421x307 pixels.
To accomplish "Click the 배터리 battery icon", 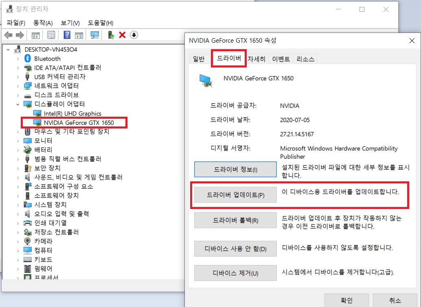I will [x=27, y=150].
